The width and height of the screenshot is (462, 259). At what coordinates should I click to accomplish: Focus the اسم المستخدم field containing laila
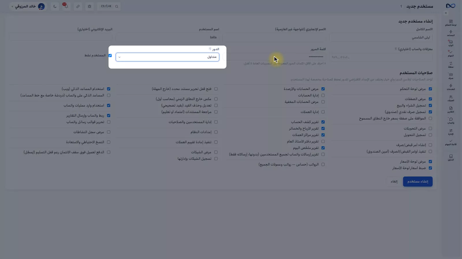(x=167, y=37)
